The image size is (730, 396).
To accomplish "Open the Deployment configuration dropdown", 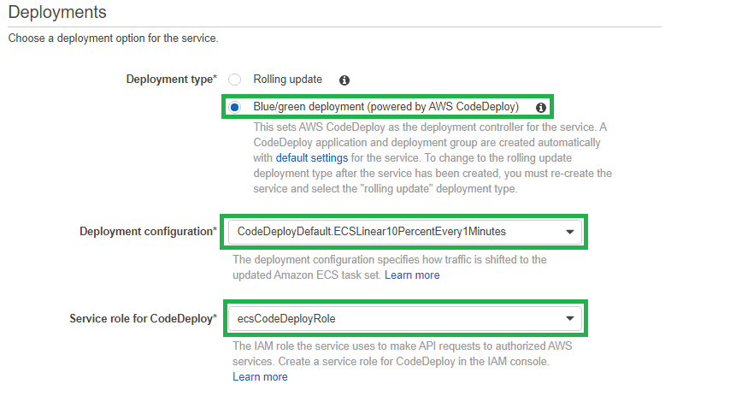I will point(405,232).
